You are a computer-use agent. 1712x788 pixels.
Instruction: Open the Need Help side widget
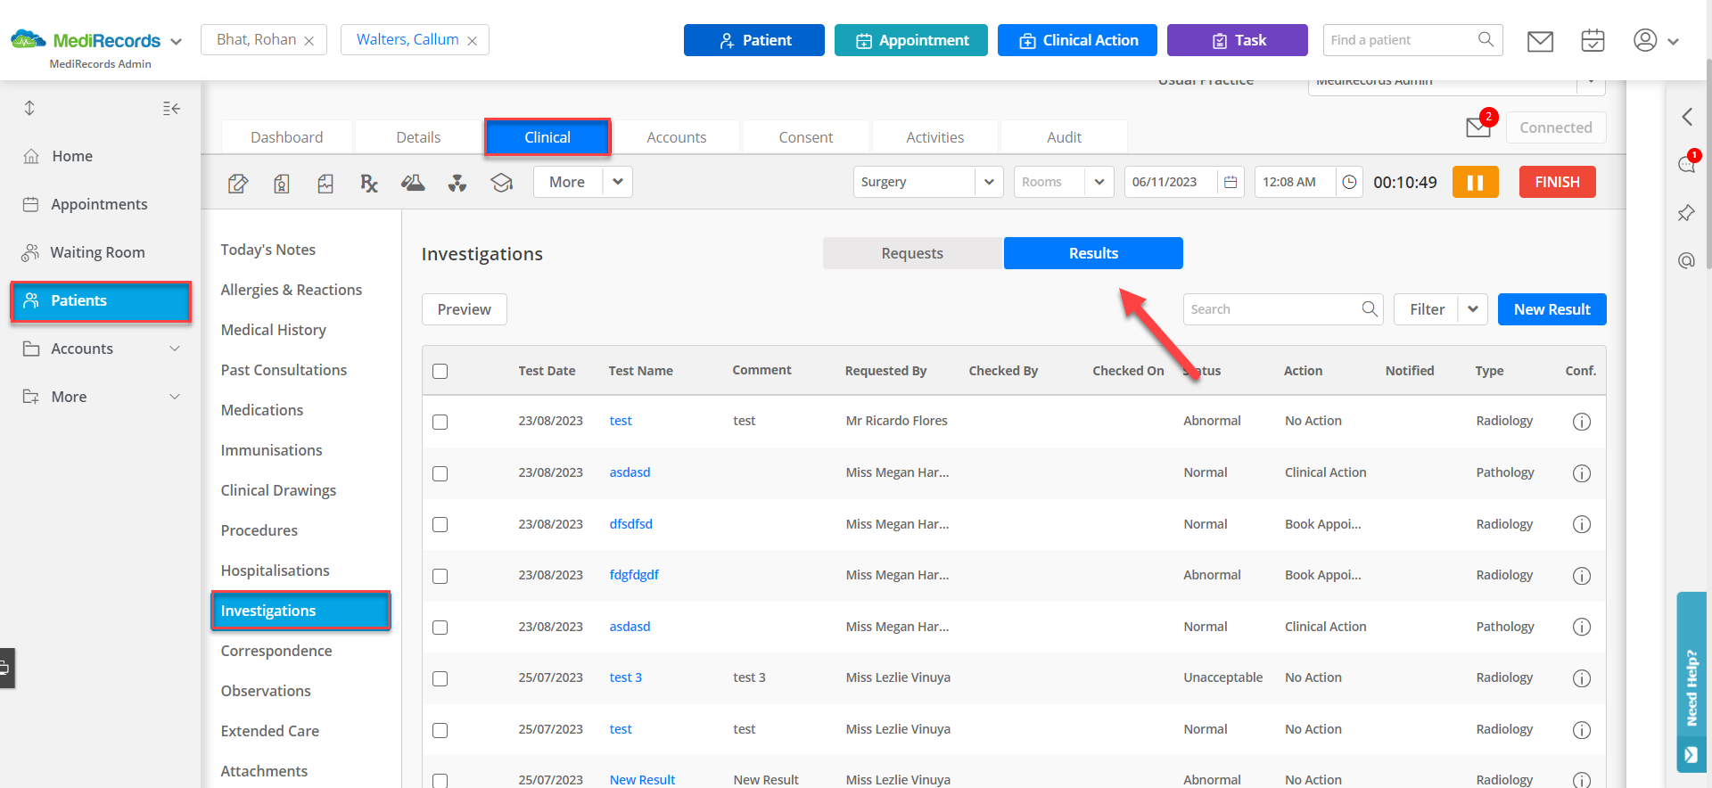1691,682
